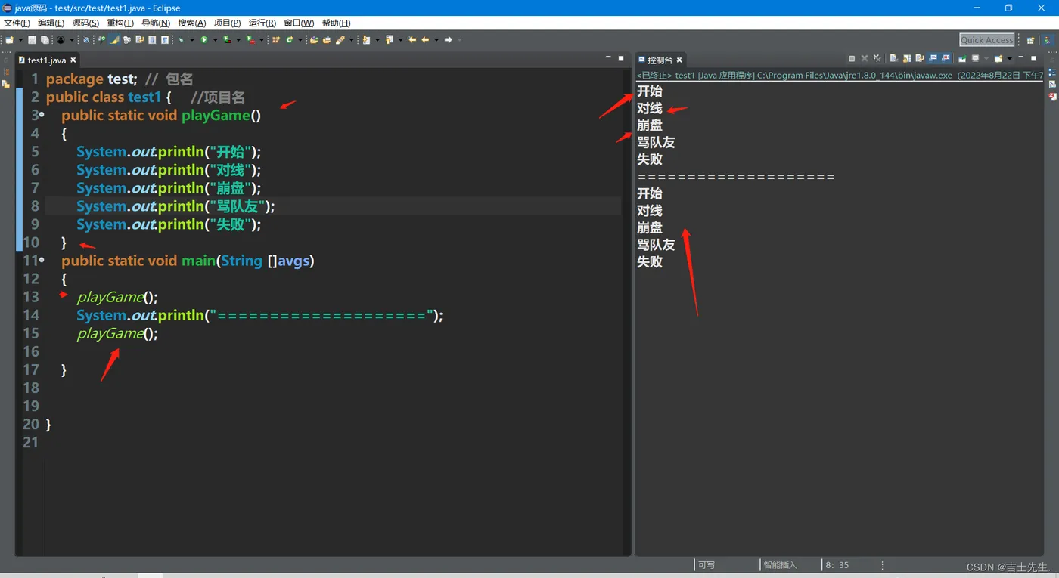
Task: Open the 源码(S) menu
Action: coord(85,23)
